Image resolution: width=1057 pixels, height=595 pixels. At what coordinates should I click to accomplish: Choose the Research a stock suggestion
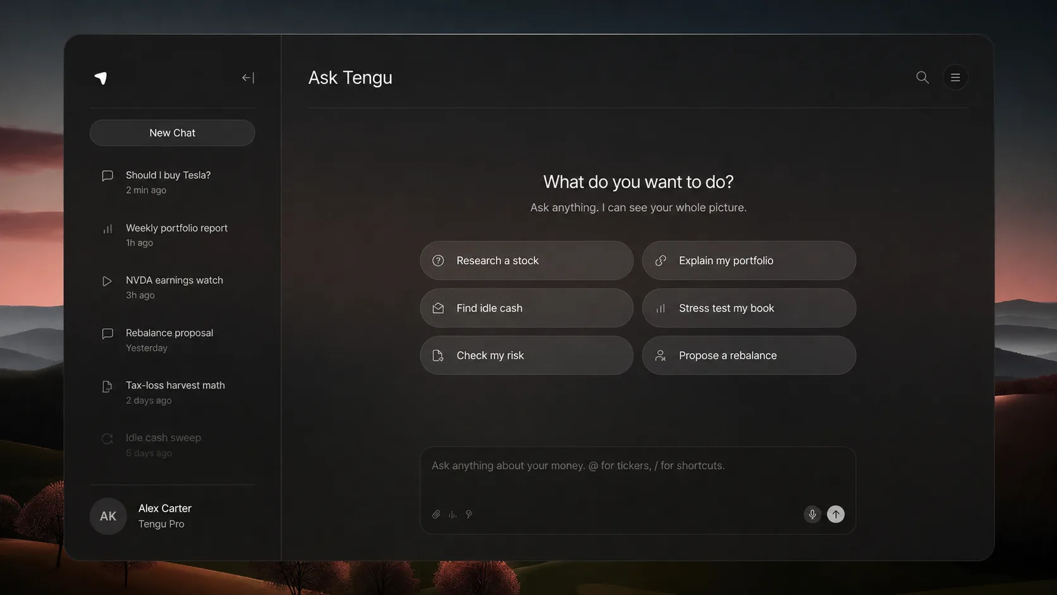pyautogui.click(x=527, y=261)
